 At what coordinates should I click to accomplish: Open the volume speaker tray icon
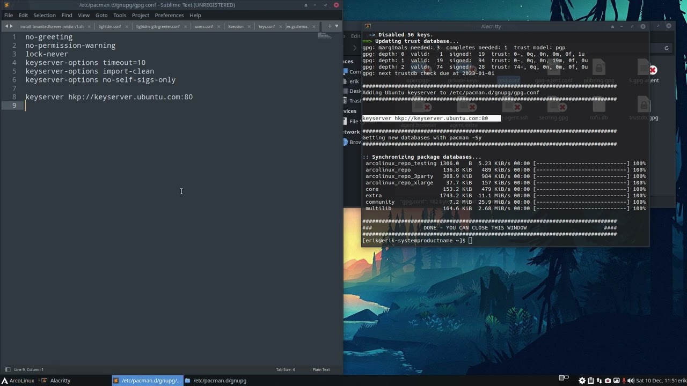click(x=631, y=381)
